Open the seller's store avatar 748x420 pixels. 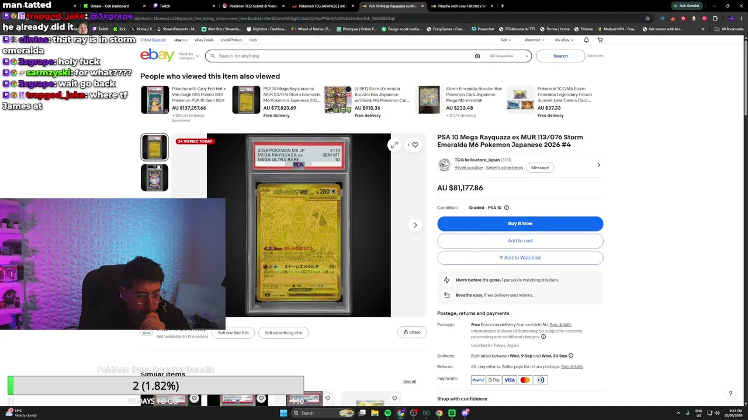point(444,165)
